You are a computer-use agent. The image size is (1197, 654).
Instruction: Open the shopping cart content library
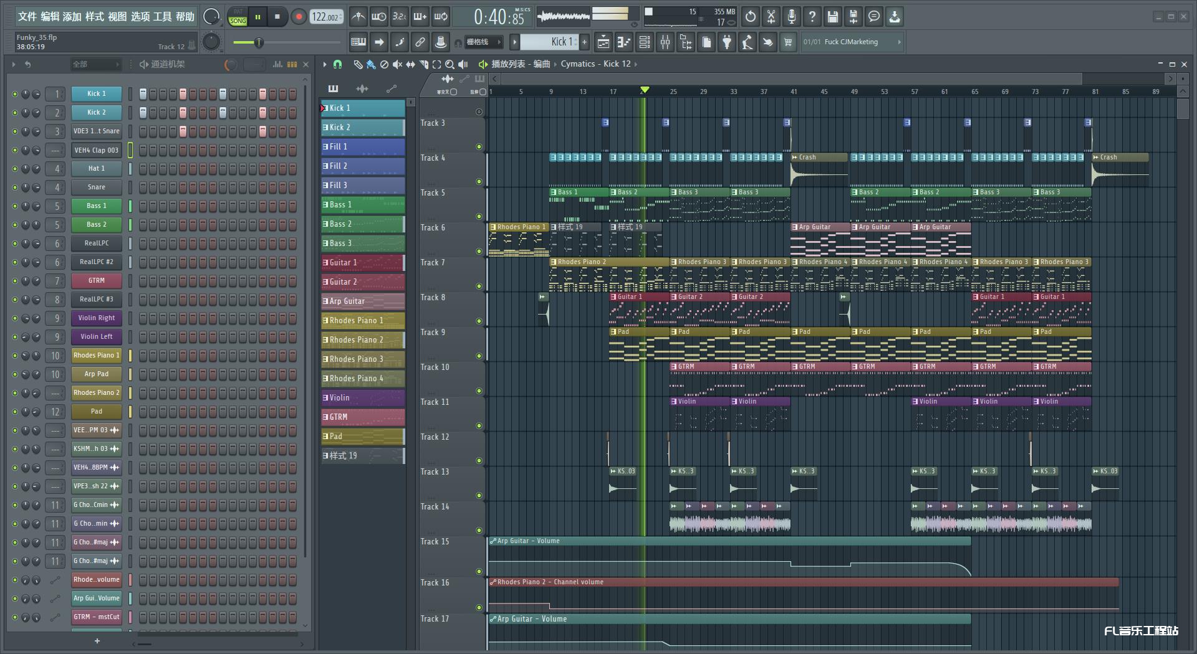[788, 42]
